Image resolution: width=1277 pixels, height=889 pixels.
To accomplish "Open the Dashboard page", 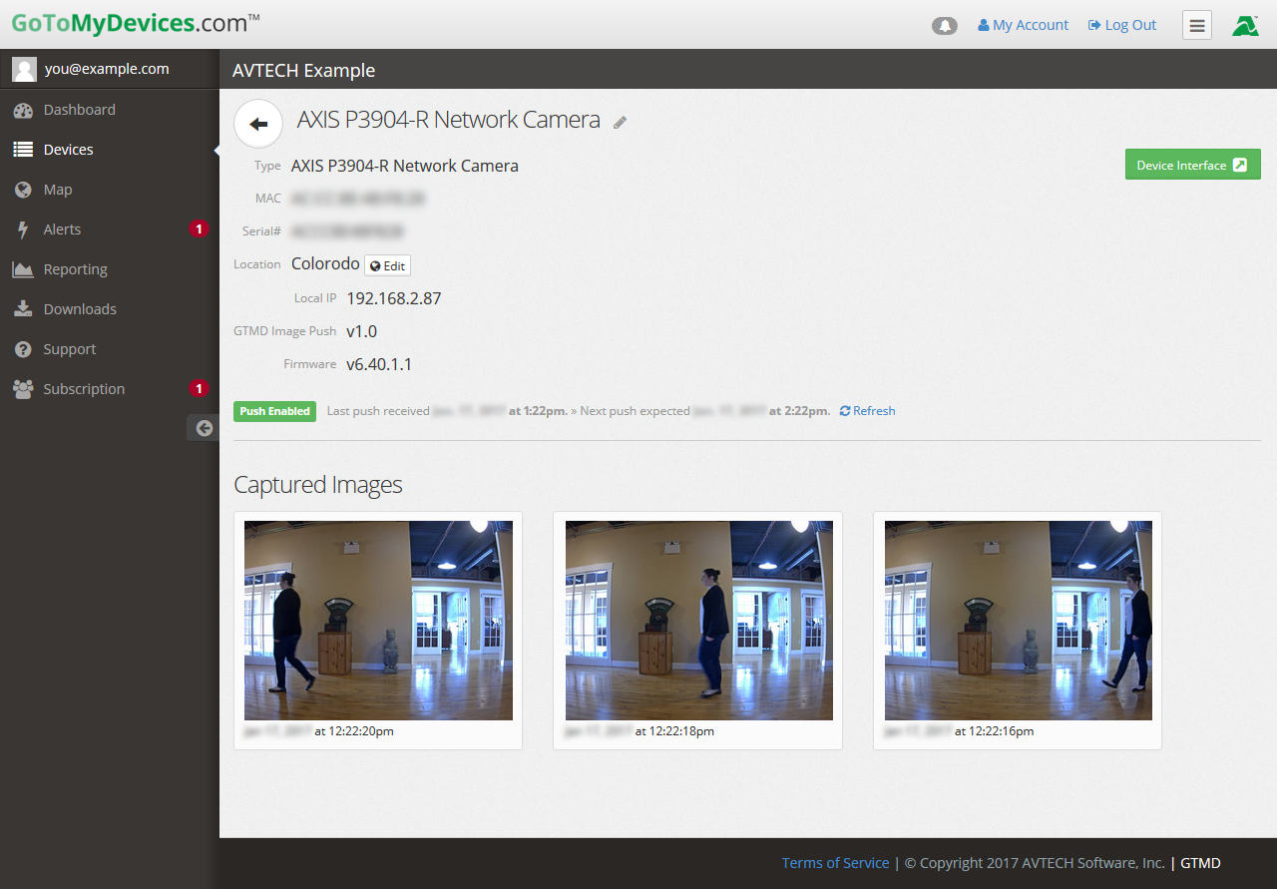I will 79,110.
